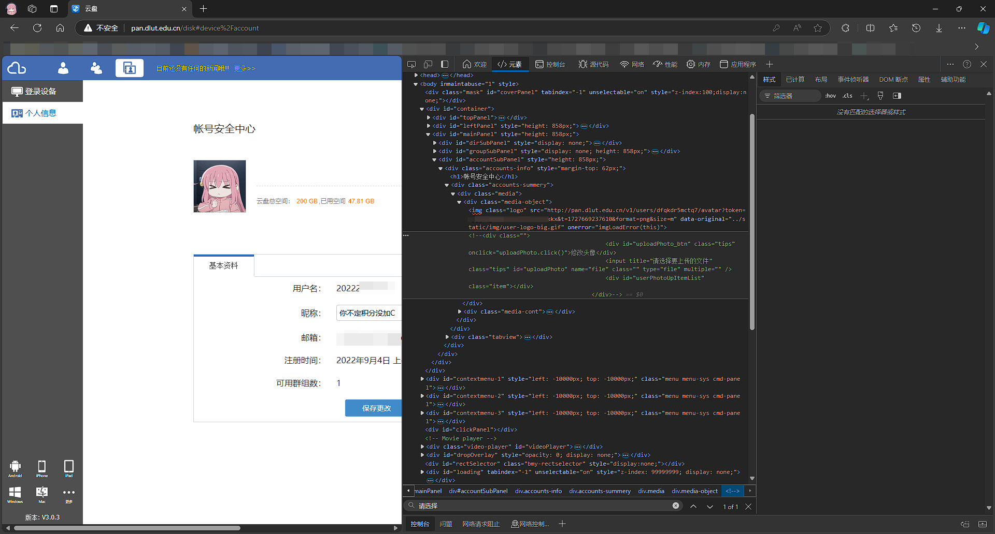Image resolution: width=995 pixels, height=534 pixels.
Task: Open the single user icon in the top bar
Action: (63, 68)
